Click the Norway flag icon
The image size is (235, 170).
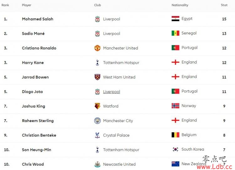(x=175, y=106)
